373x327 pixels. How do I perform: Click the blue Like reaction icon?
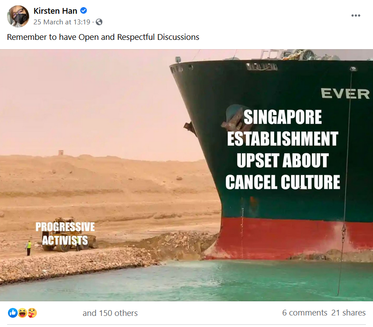pyautogui.click(x=13, y=313)
